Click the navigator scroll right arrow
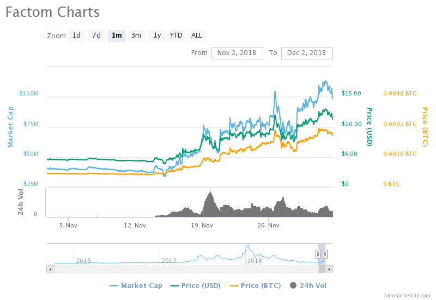The image size is (436, 300). 329,269
